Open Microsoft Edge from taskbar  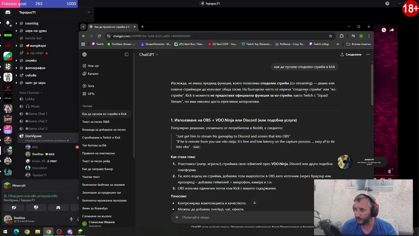(x=16, y=232)
